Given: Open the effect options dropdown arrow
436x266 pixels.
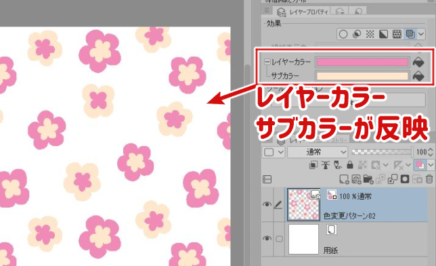Looking at the screenshot, I should [x=421, y=35].
